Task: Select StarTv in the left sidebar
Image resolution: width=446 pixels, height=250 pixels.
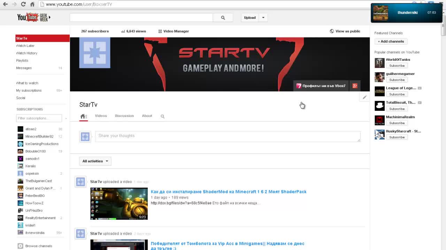Action: pos(43,38)
